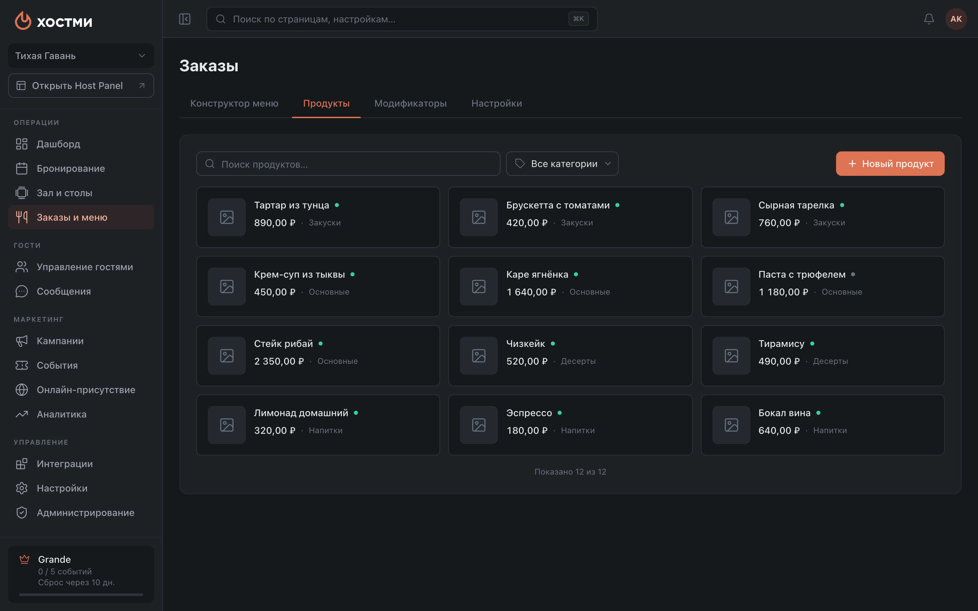Open the Сырная тарелка product
The image size is (978, 611).
[x=822, y=217]
